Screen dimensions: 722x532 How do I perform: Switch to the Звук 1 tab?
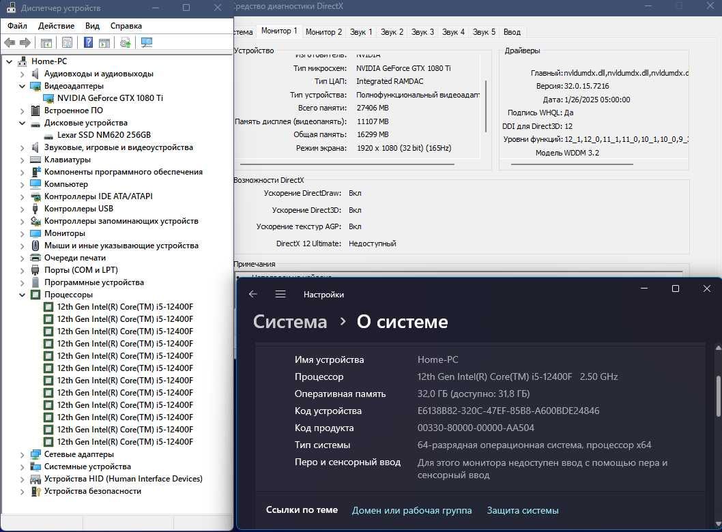click(x=361, y=32)
